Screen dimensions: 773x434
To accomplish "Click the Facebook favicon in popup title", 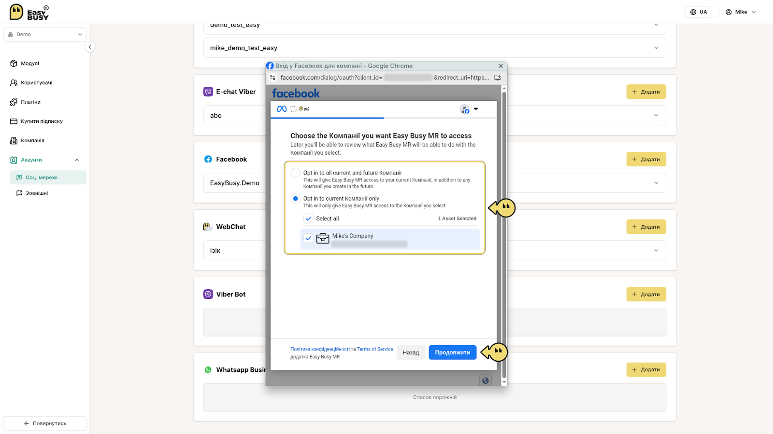I will 270,66.
